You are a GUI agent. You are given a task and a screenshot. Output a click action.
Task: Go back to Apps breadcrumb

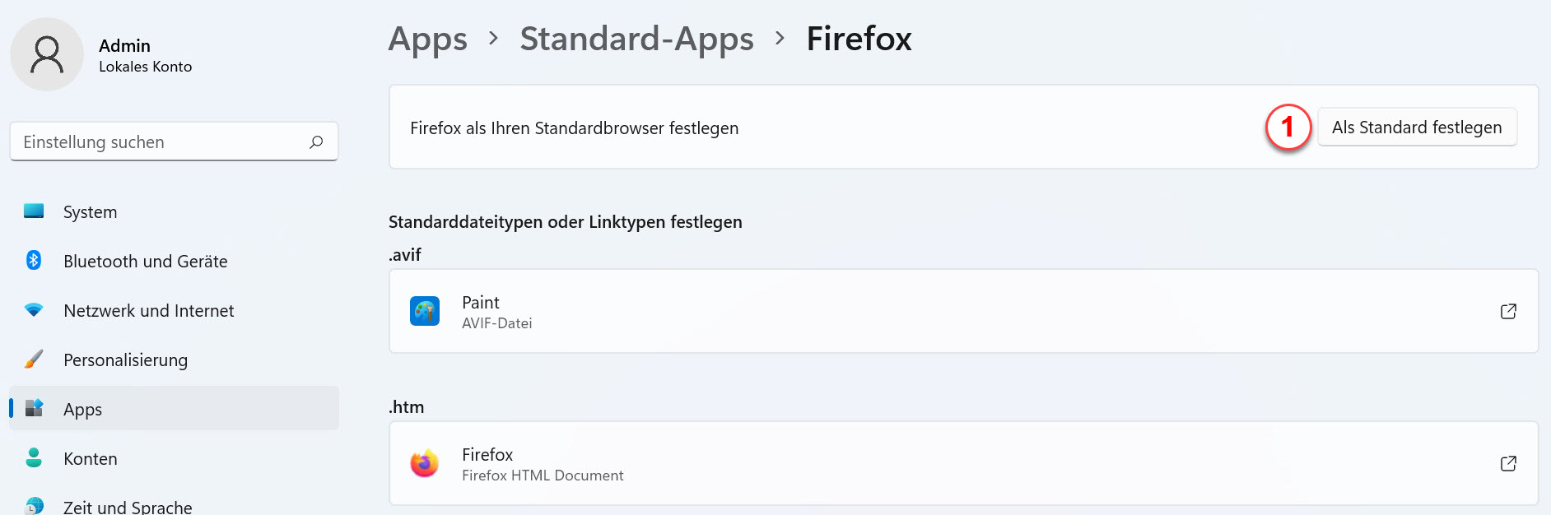pos(428,39)
